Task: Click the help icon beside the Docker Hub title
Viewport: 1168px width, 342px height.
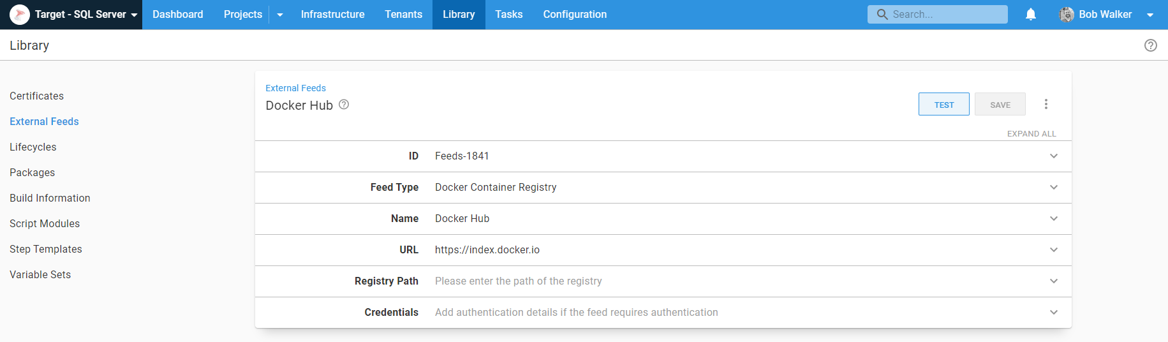Action: pos(344,105)
